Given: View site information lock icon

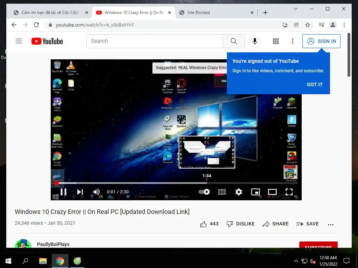Looking at the screenshot, I should pos(50,25).
